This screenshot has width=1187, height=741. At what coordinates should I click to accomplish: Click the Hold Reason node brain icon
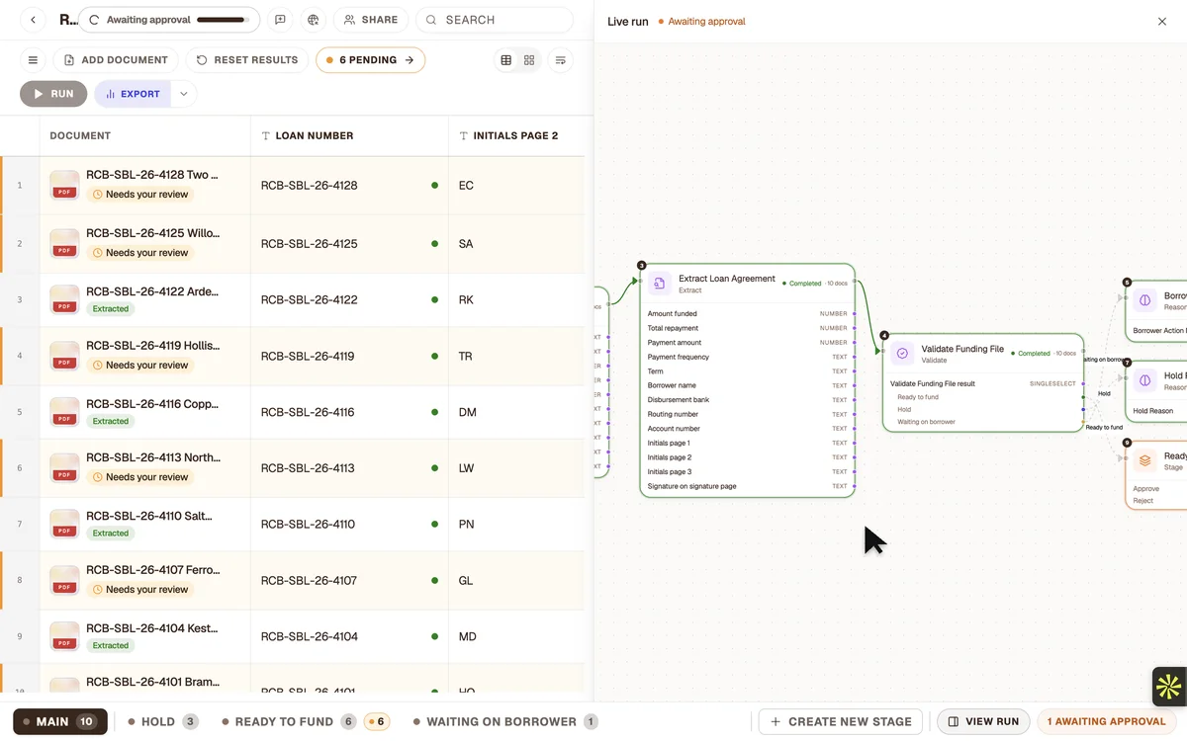click(1145, 380)
